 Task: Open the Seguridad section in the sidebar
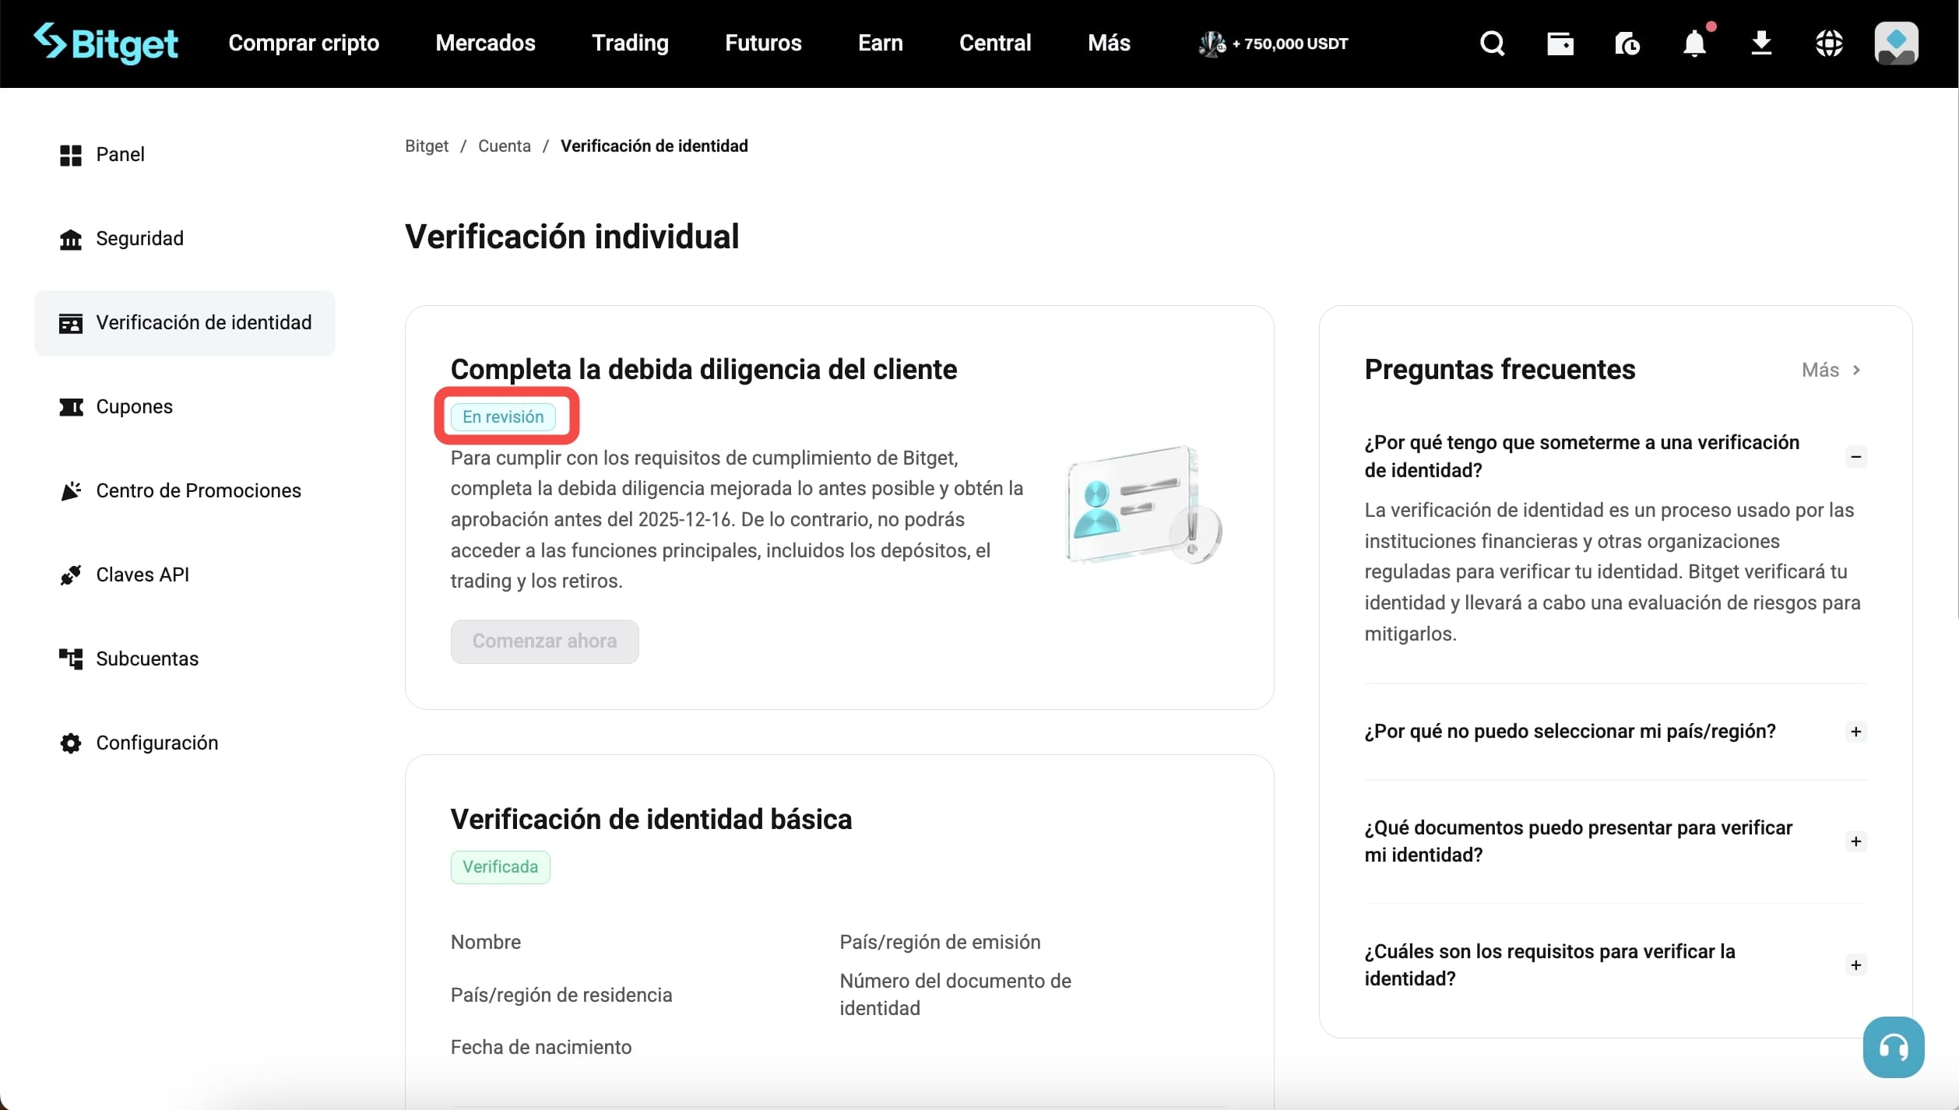(140, 238)
